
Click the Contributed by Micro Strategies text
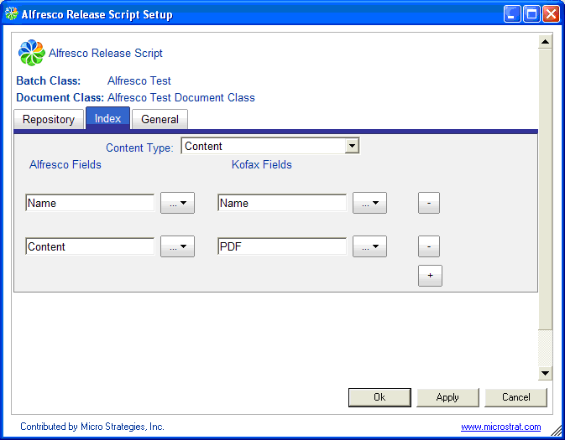92,427
